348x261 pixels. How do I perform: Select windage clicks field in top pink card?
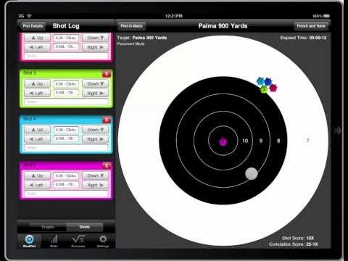[66, 46]
